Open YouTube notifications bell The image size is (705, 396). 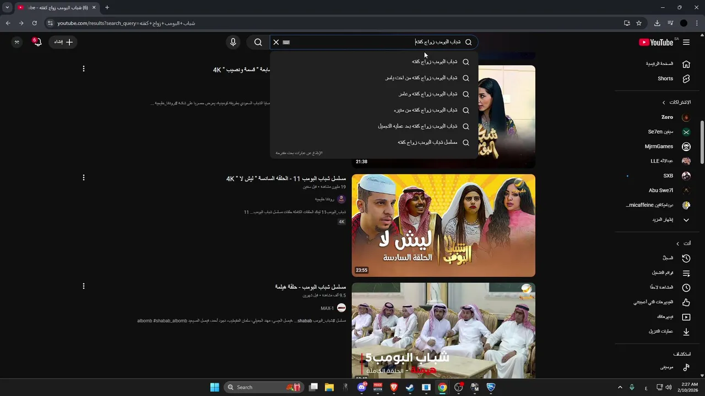(37, 42)
